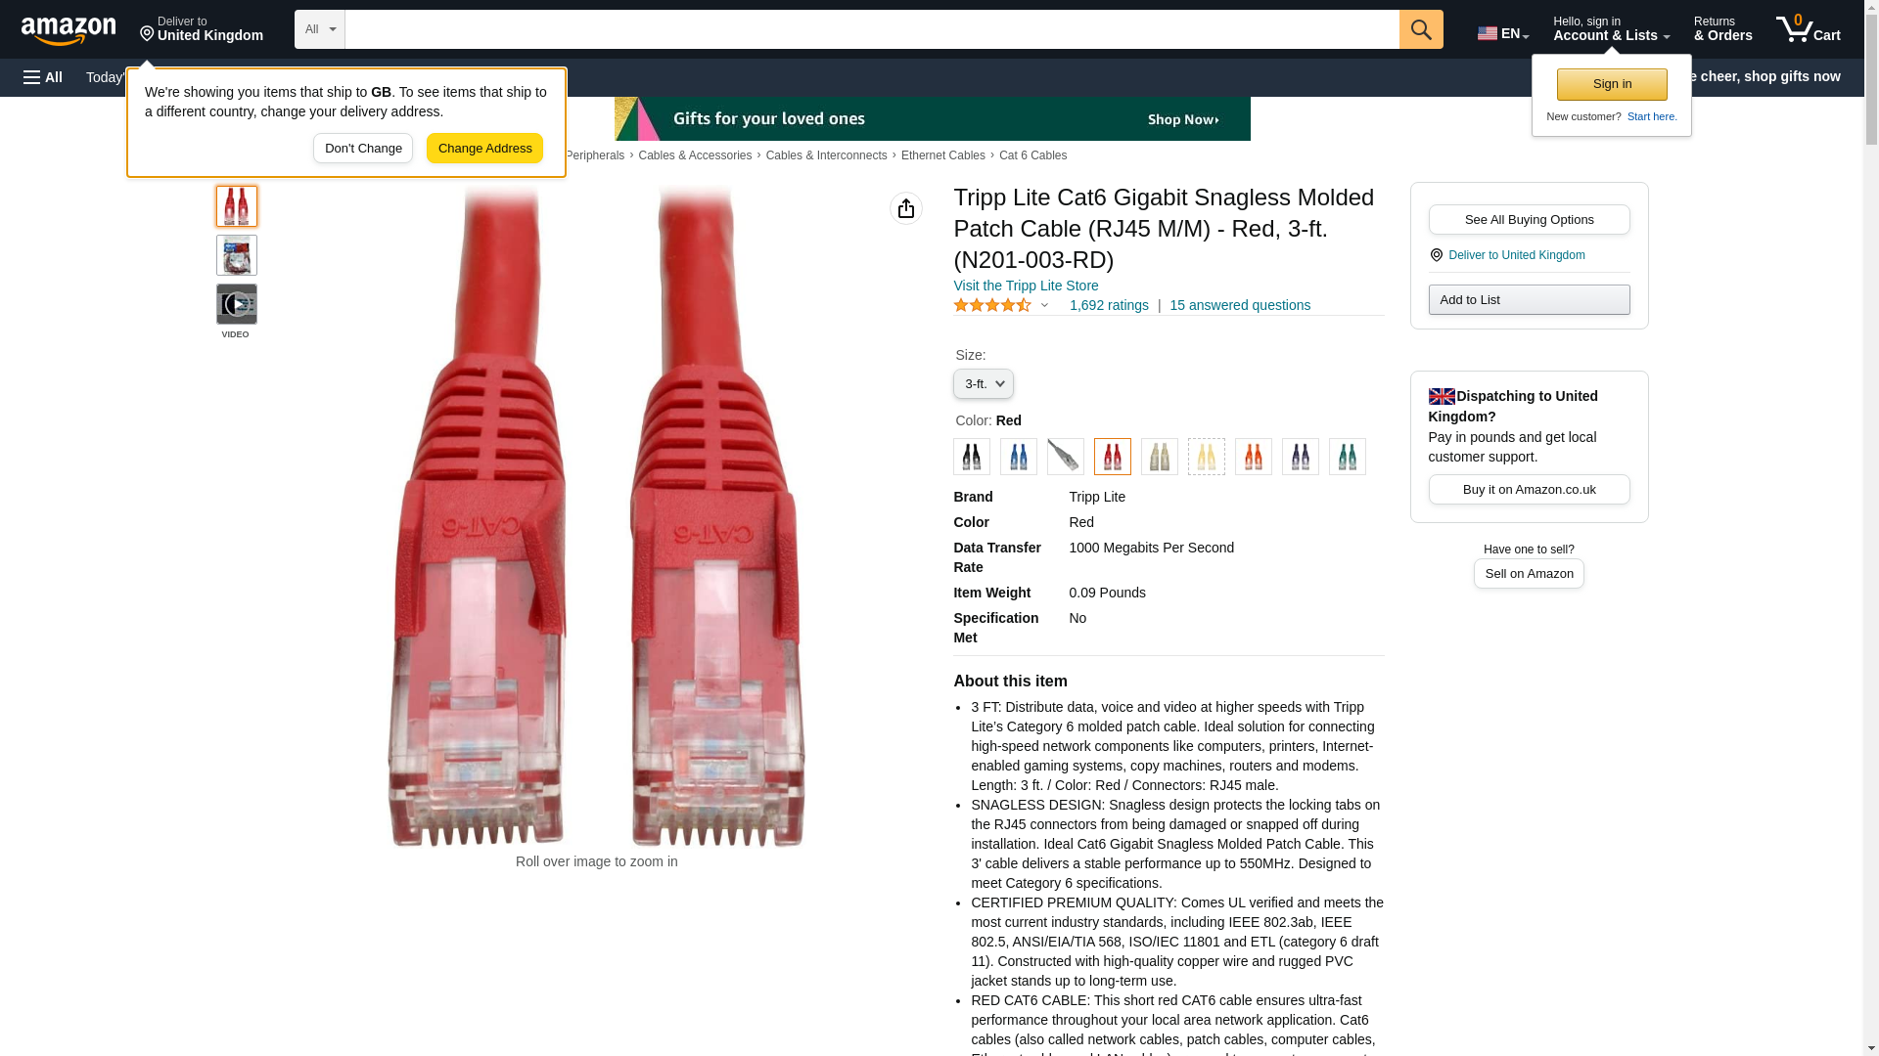1879x1056 pixels.
Task: Expand the 3-ft. size dropdown
Action: 984,384
